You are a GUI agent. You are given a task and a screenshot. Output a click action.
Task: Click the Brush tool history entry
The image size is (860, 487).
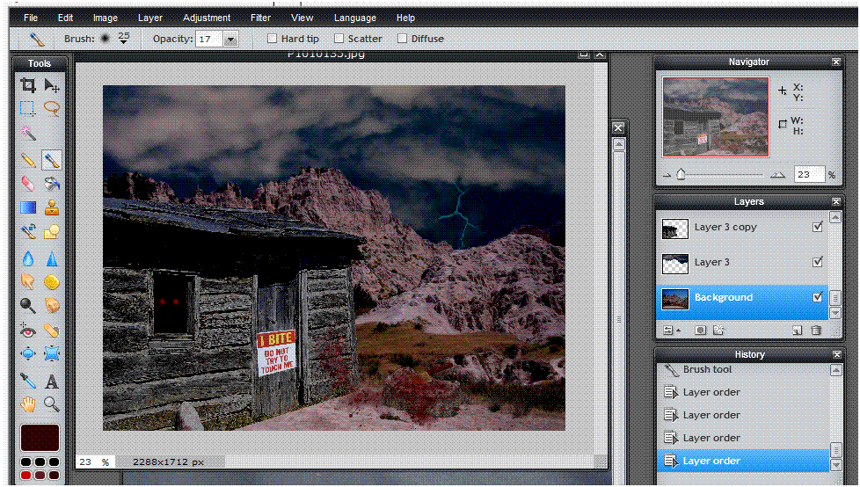707,369
